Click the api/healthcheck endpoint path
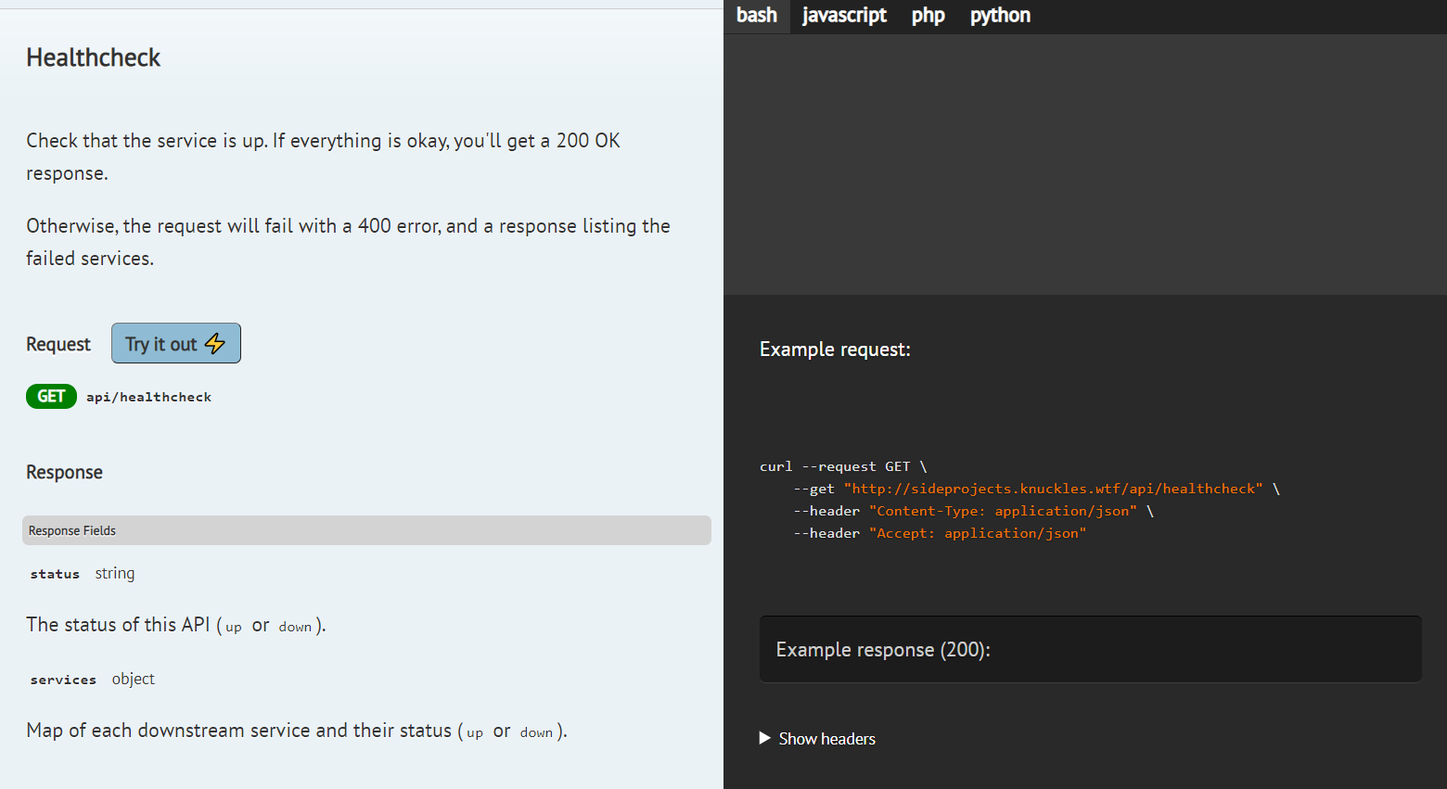The image size is (1447, 789). click(x=148, y=397)
